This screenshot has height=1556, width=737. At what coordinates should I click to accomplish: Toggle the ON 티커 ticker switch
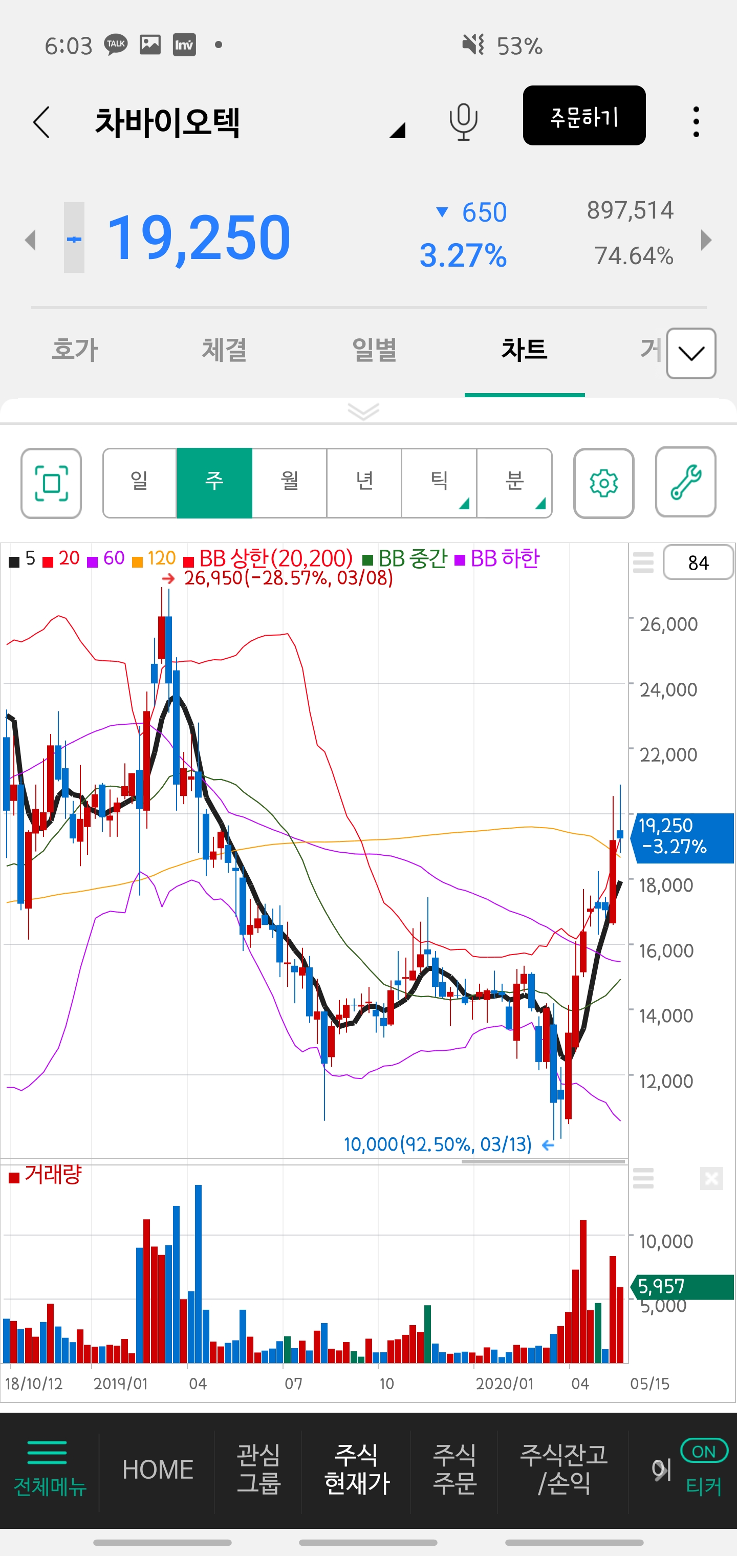tap(704, 1468)
